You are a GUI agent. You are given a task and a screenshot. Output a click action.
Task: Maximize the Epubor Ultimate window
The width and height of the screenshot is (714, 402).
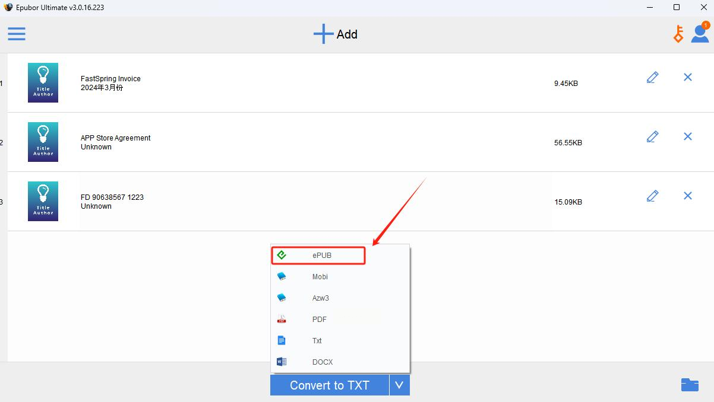pos(677,7)
